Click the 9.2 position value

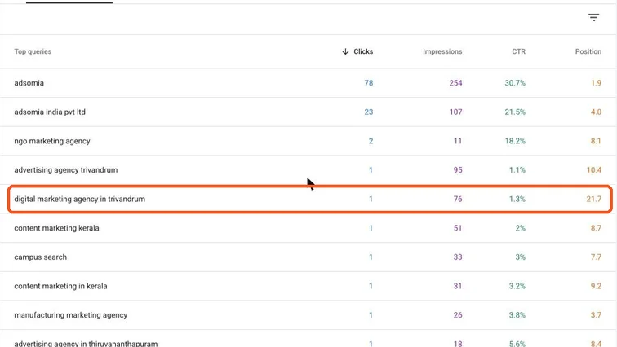pos(596,286)
